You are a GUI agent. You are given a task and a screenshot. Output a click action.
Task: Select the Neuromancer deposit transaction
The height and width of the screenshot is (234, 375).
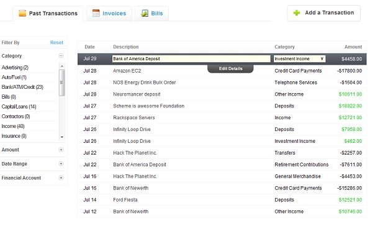[222, 94]
